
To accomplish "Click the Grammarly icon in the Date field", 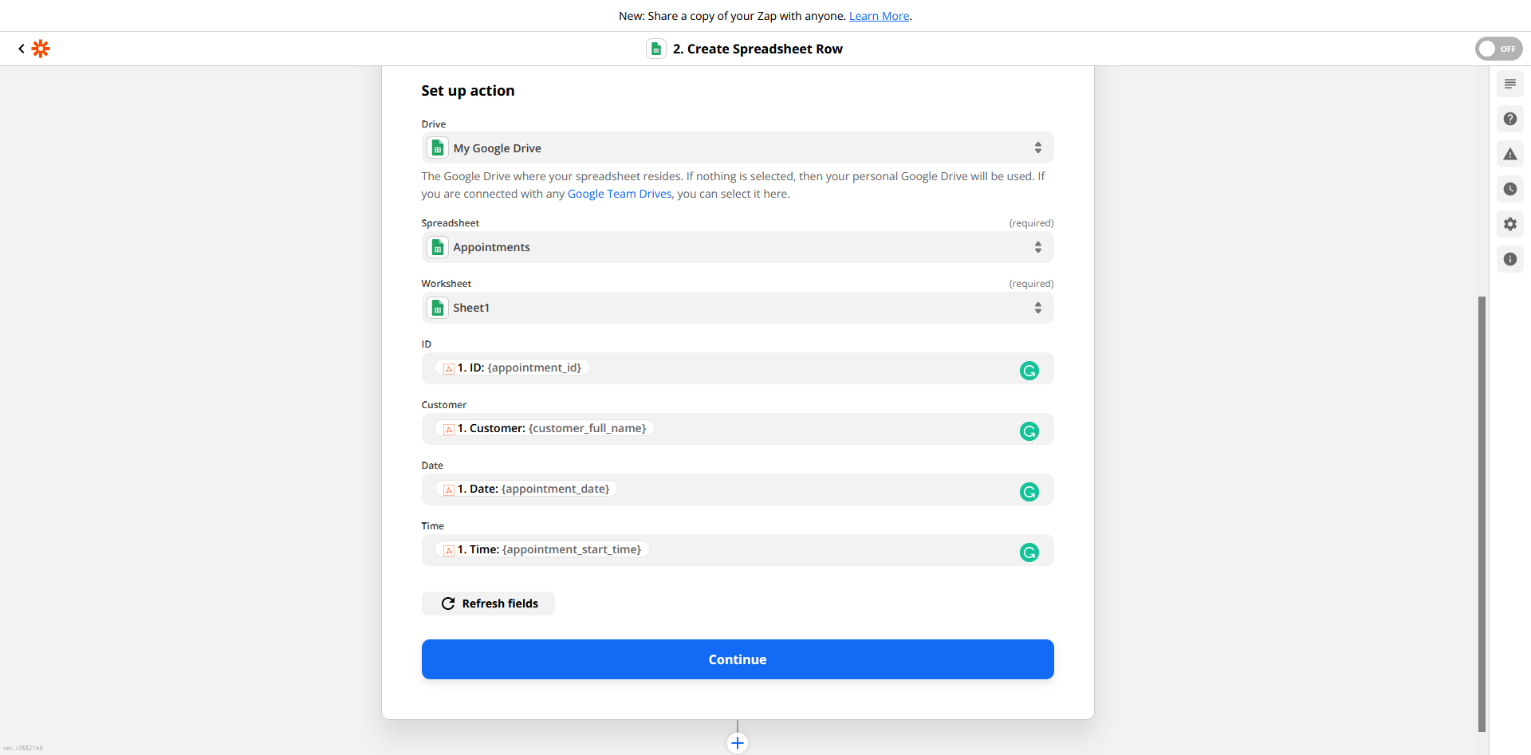I will [1029, 492].
